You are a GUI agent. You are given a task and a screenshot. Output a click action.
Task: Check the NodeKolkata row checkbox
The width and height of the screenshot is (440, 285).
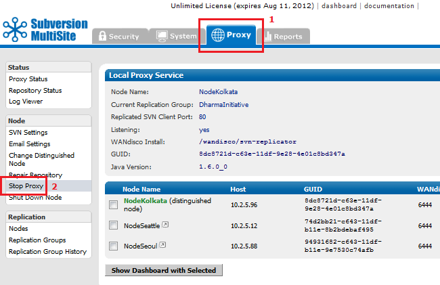tap(113, 204)
